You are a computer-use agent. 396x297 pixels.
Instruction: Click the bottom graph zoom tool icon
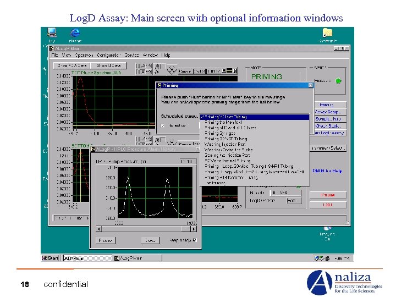click(158, 139)
